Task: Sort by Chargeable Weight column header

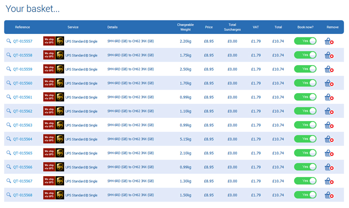Action: [x=185, y=27]
